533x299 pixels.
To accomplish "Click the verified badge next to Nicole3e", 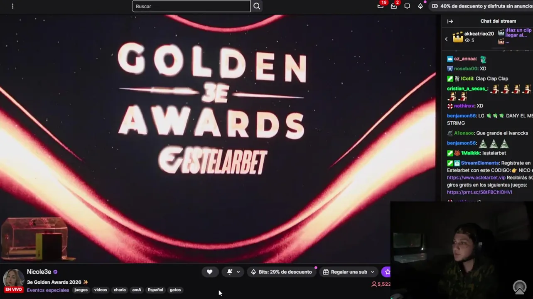I will (x=55, y=272).
